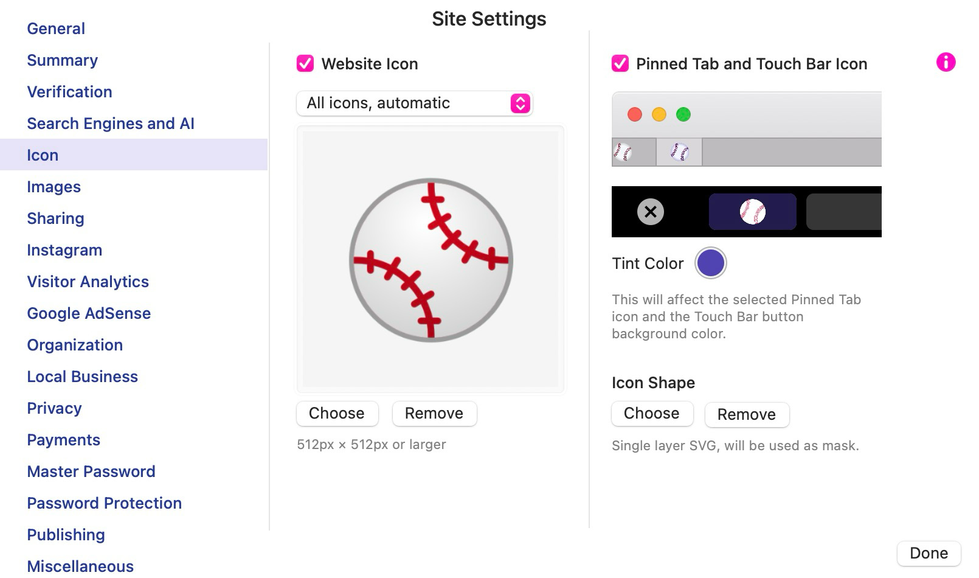Click the first pinned tab baseball icon
979x578 pixels.
pos(623,152)
